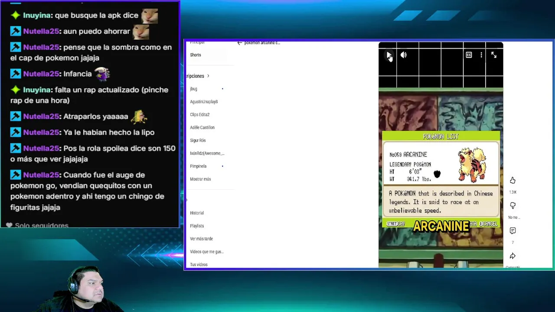Open Videos que me gustan sidebar item
This screenshot has height=312, width=555.
(207, 252)
